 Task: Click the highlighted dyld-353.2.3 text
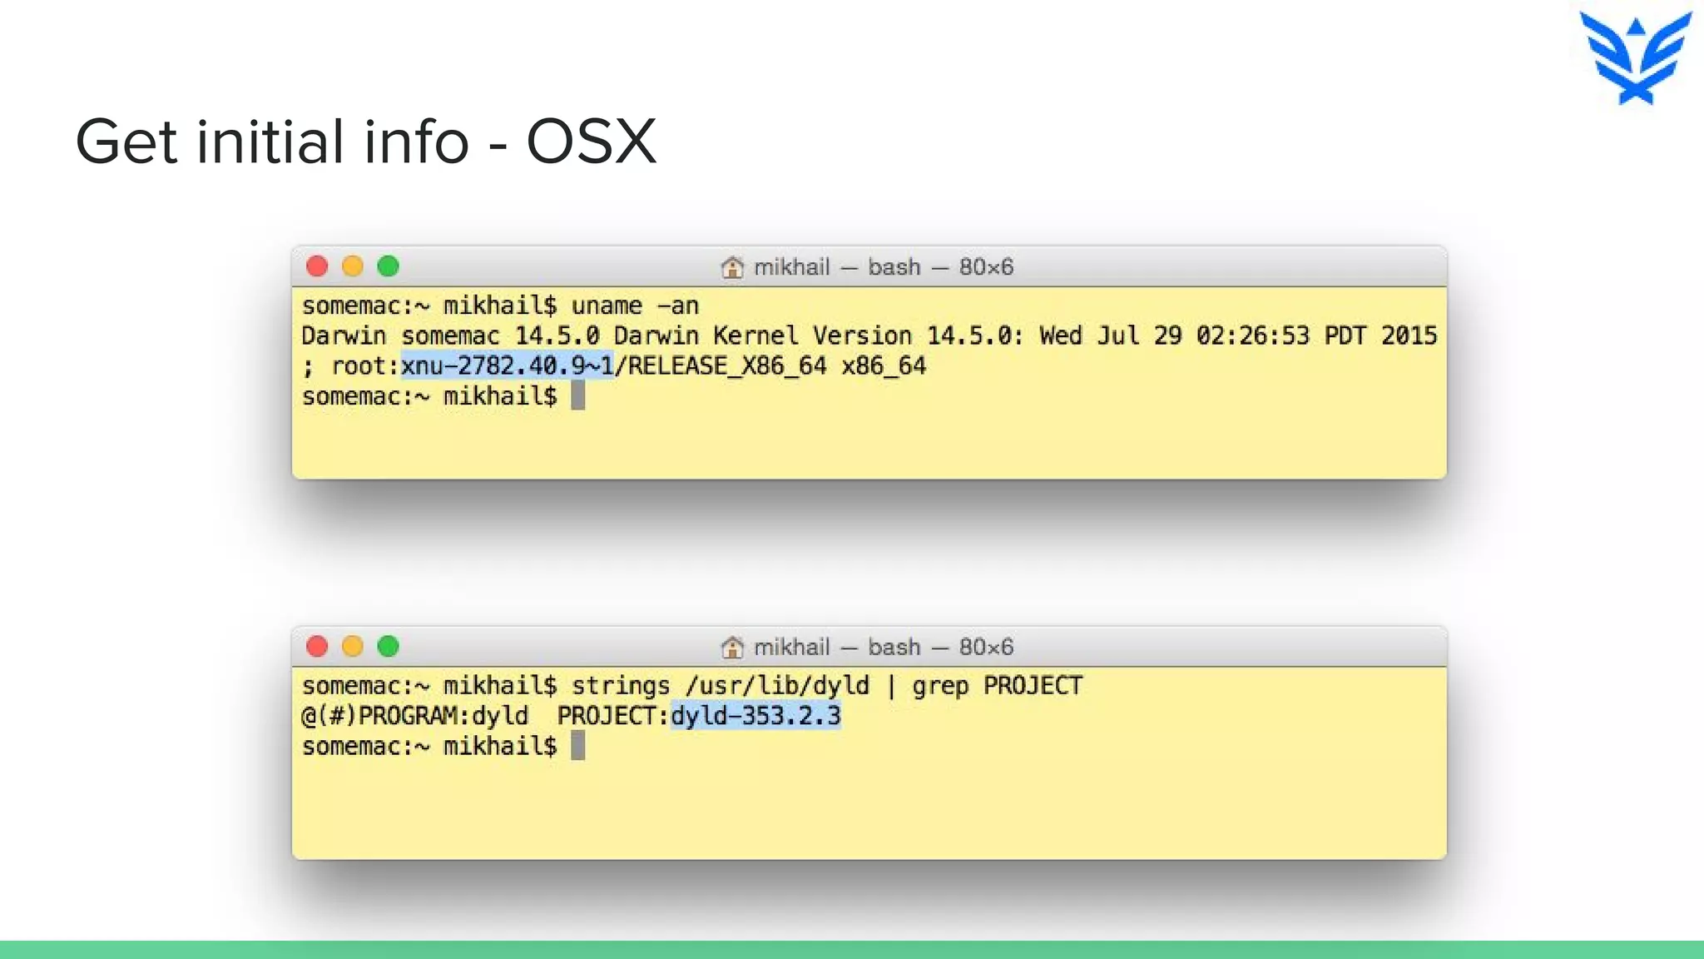(756, 715)
